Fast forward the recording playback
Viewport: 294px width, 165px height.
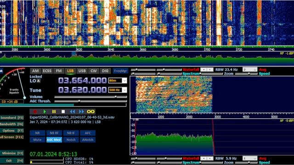click(x=81, y=112)
